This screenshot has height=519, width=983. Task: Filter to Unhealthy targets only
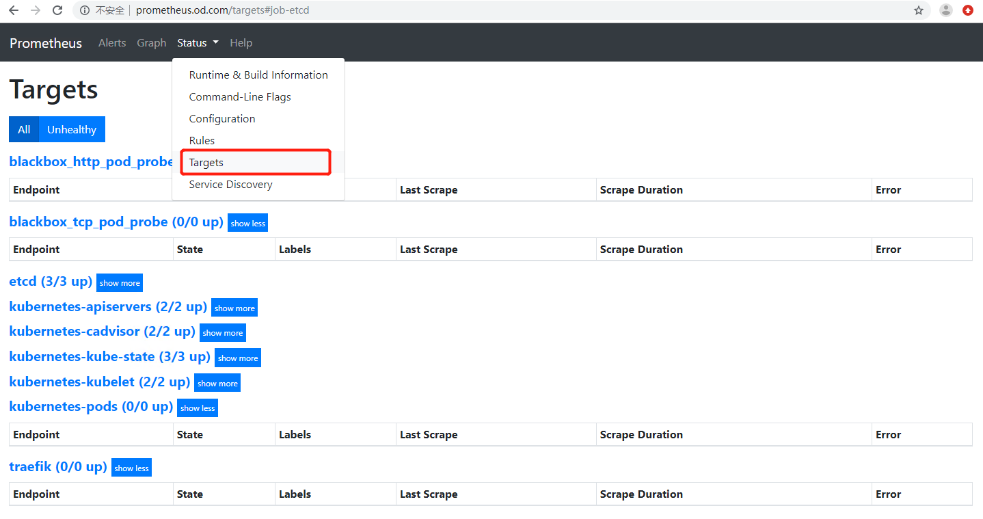pyautogui.click(x=72, y=129)
